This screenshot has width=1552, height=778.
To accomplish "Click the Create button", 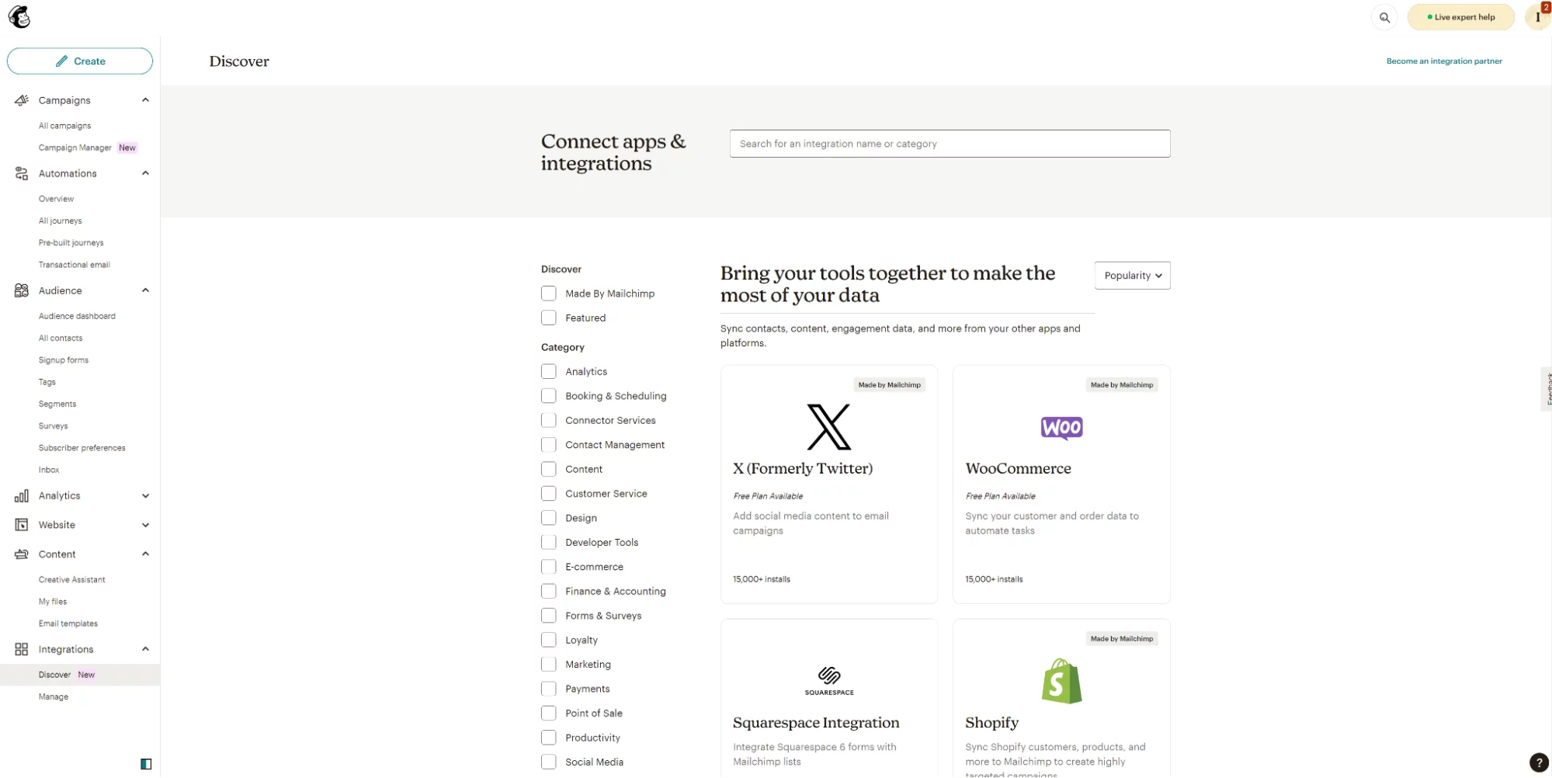I will tap(80, 61).
